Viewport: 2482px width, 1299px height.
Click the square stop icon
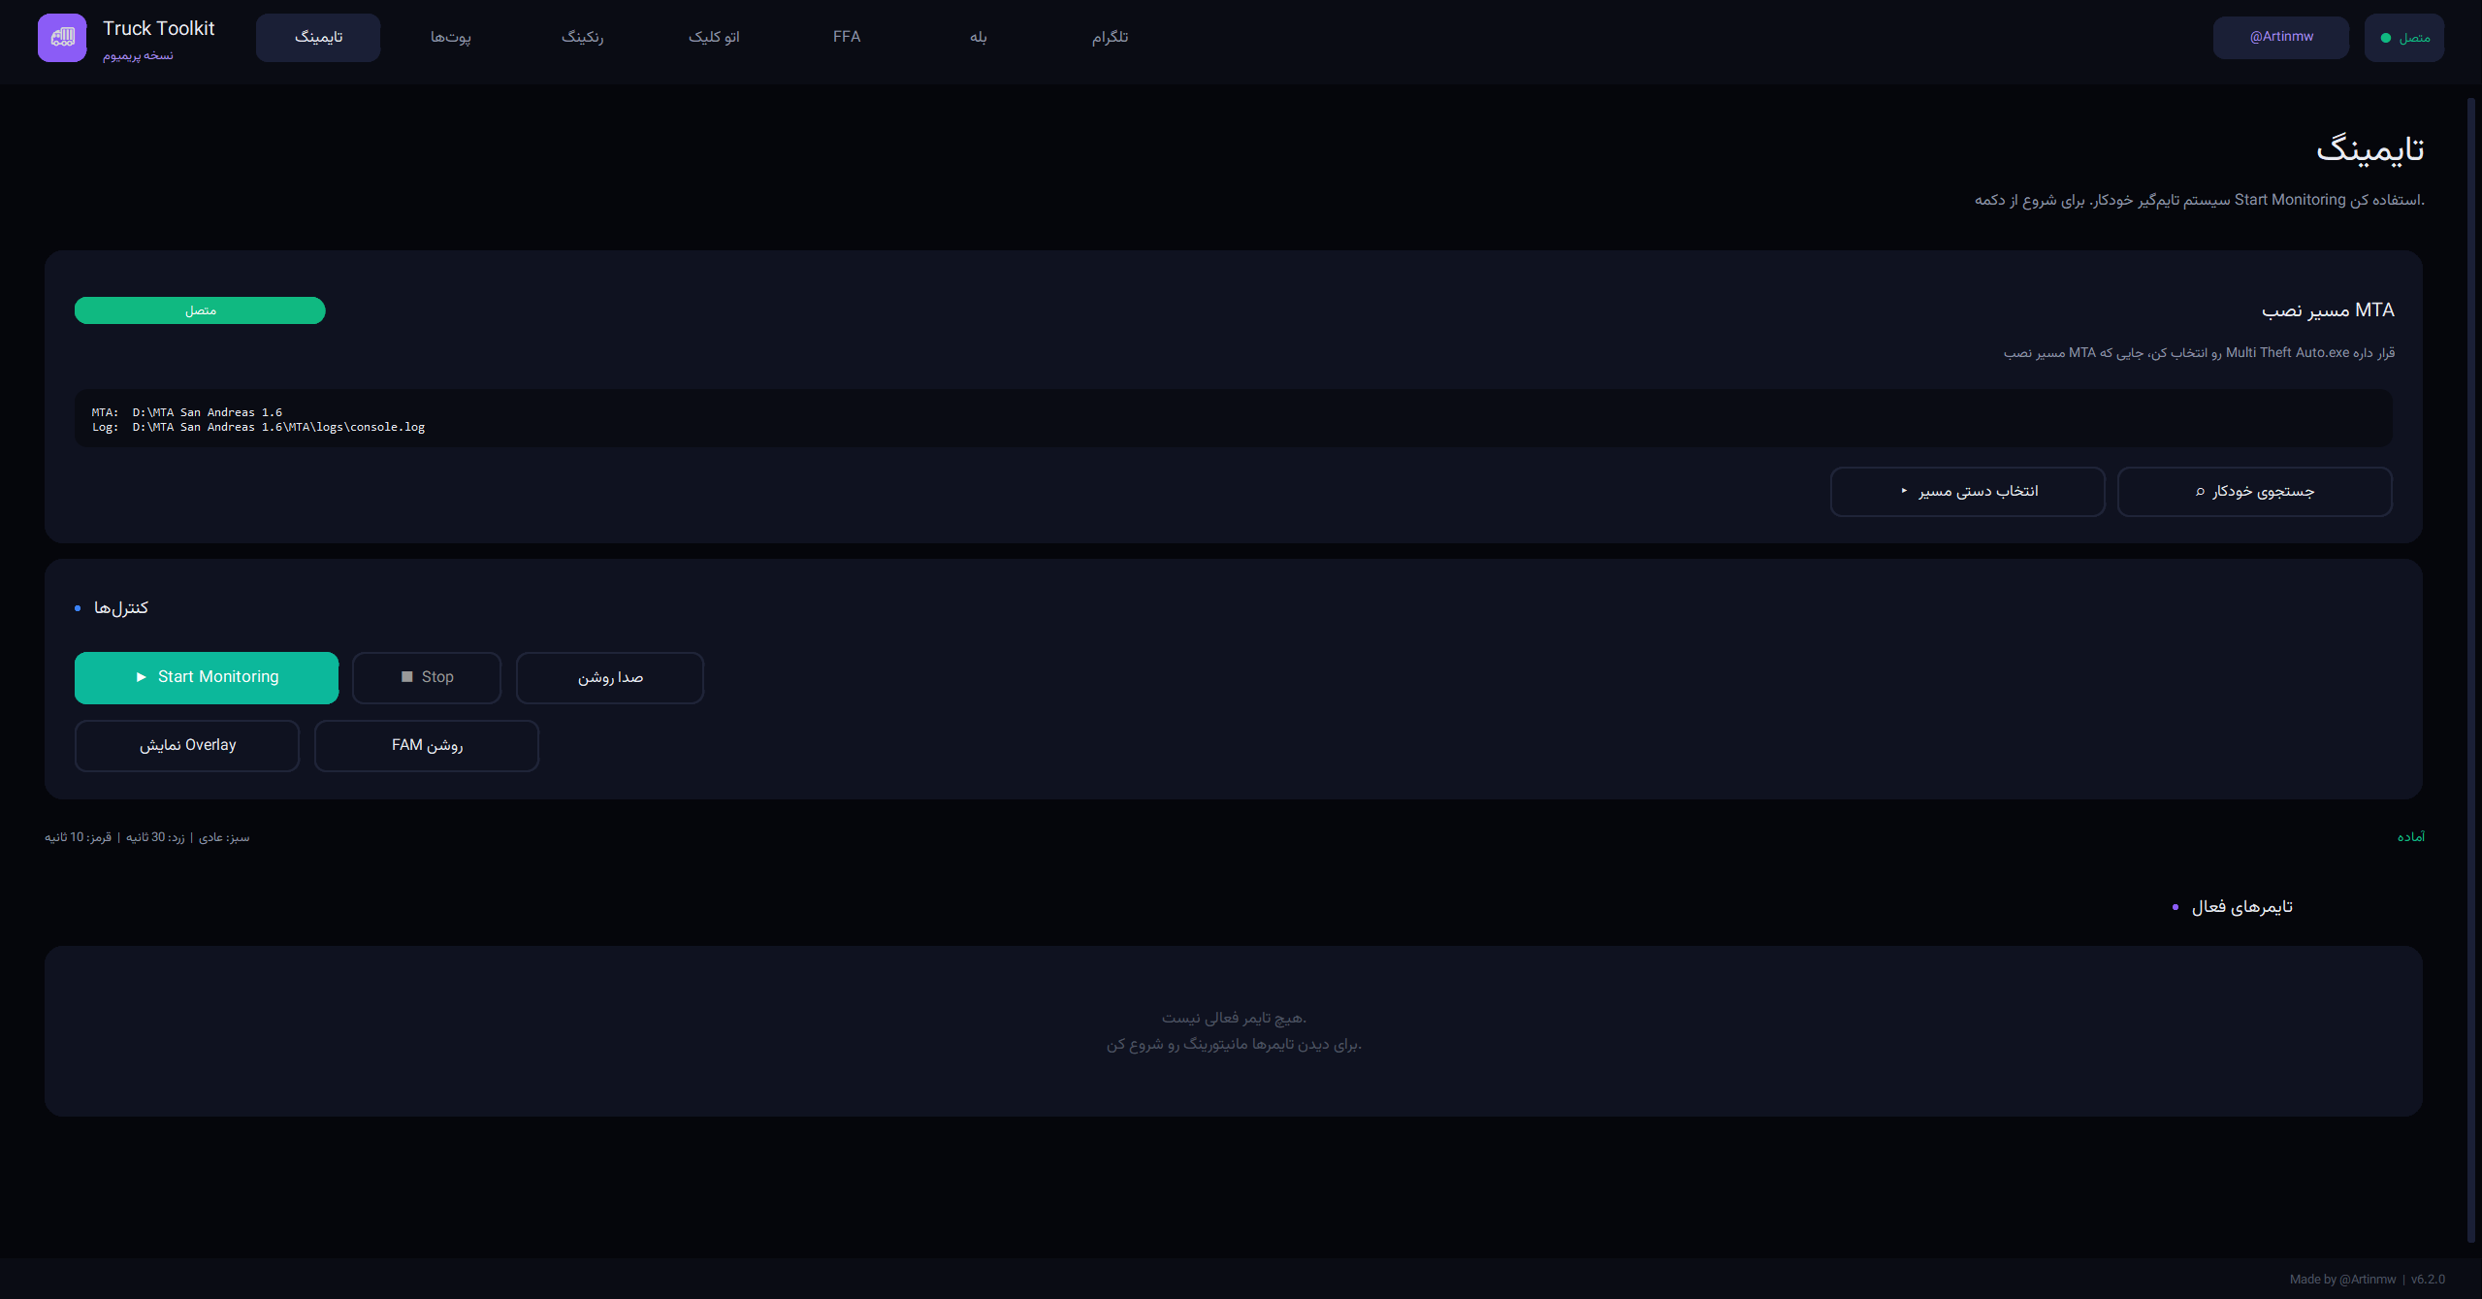coord(407,677)
